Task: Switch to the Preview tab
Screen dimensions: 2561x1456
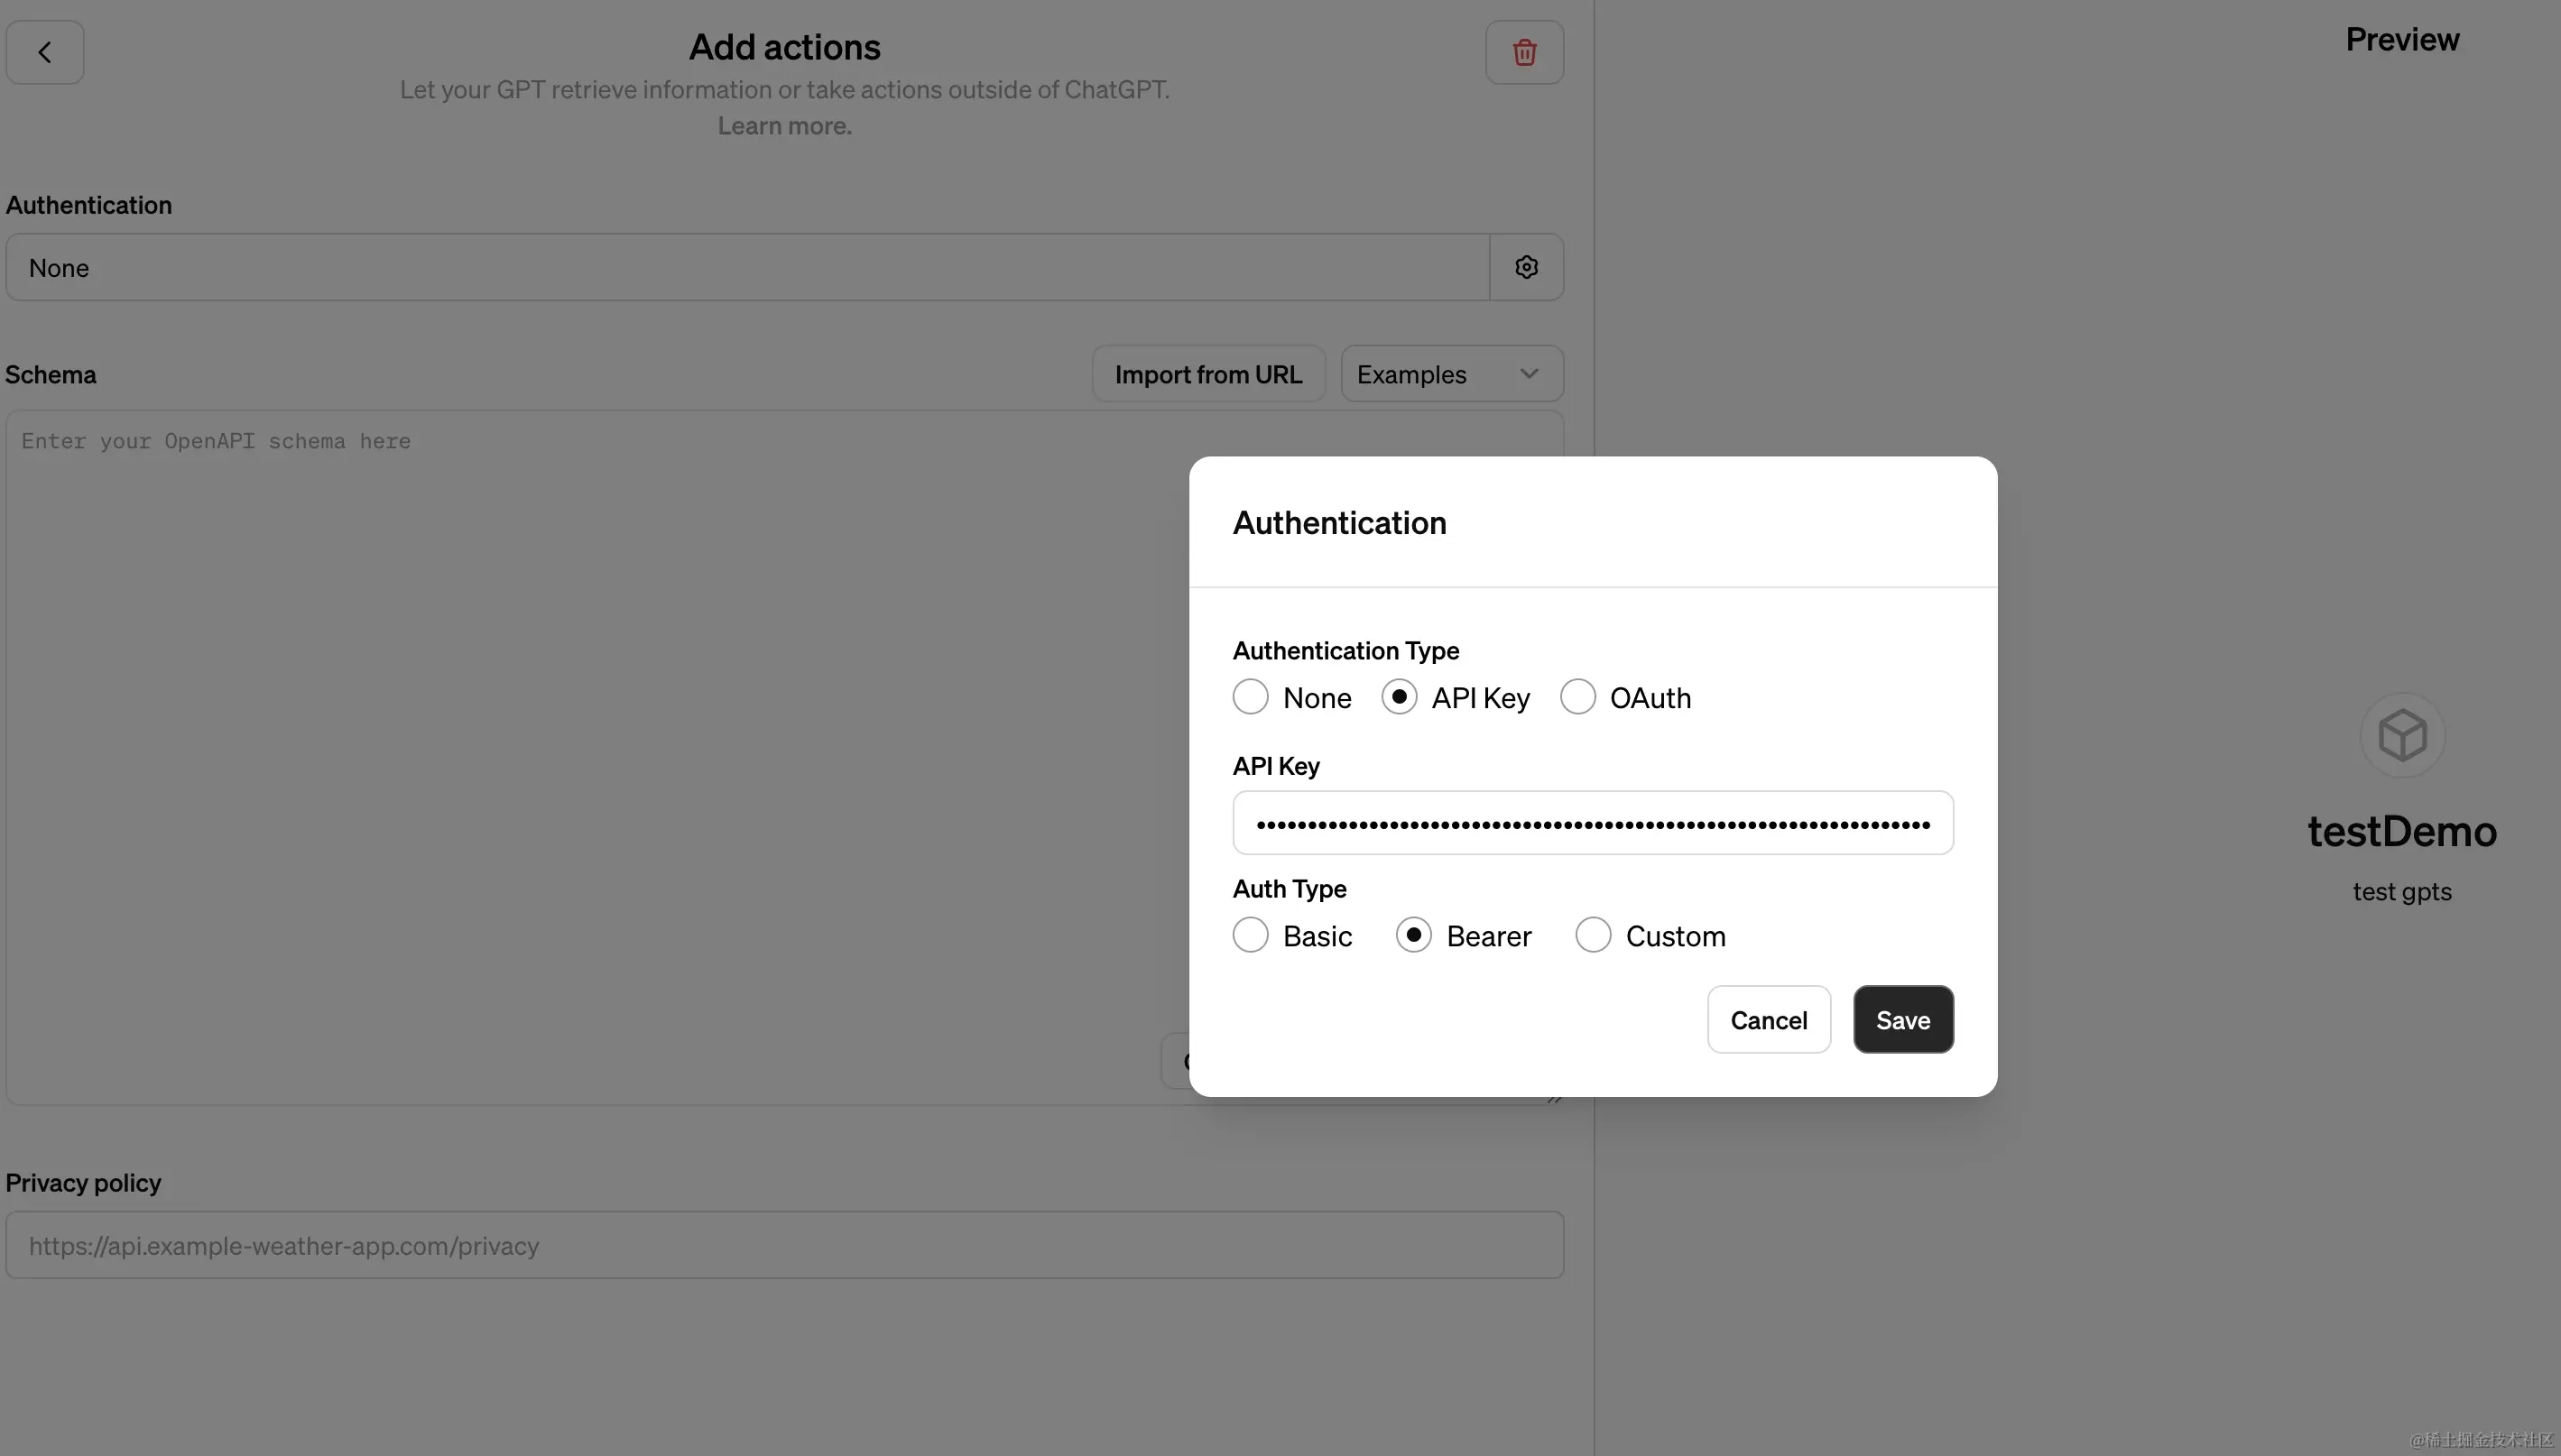Action: coord(2402,39)
